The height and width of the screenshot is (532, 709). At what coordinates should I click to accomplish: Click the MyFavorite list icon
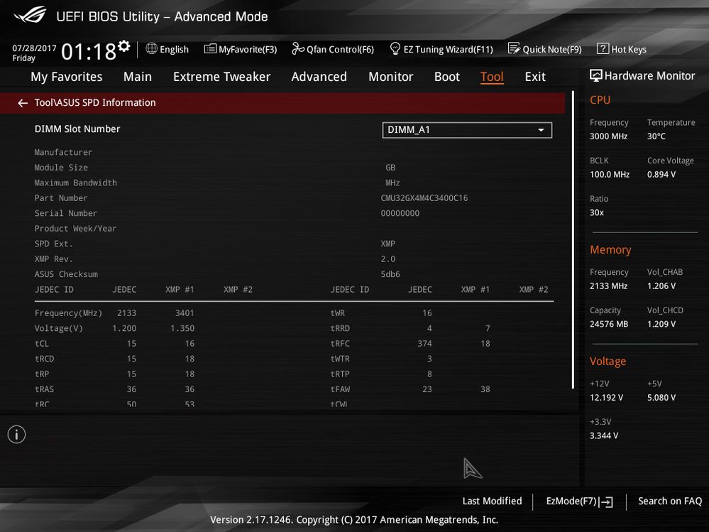210,49
